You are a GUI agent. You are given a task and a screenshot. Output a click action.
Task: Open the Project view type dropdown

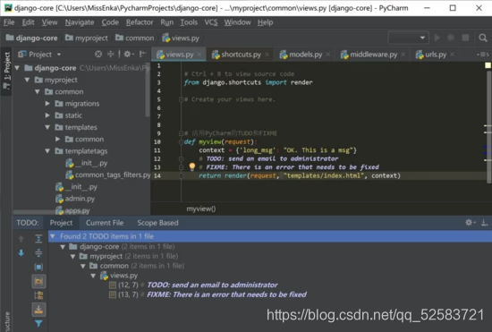point(59,55)
